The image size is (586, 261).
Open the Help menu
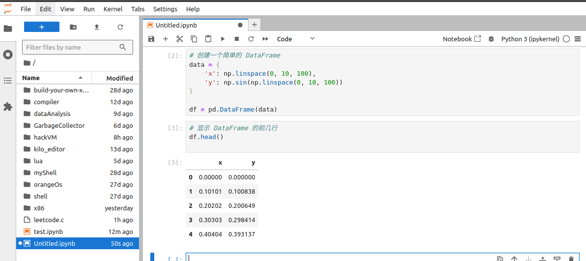click(x=193, y=9)
